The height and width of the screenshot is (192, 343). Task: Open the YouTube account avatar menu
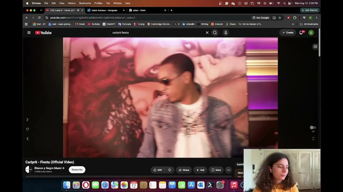click(311, 33)
